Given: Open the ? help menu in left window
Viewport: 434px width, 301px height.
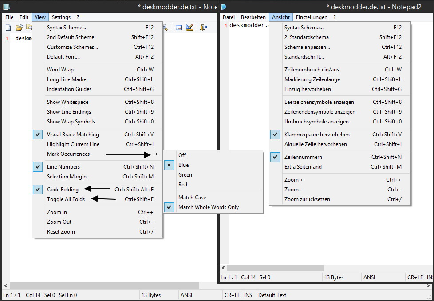Looking at the screenshot, I should [x=78, y=17].
